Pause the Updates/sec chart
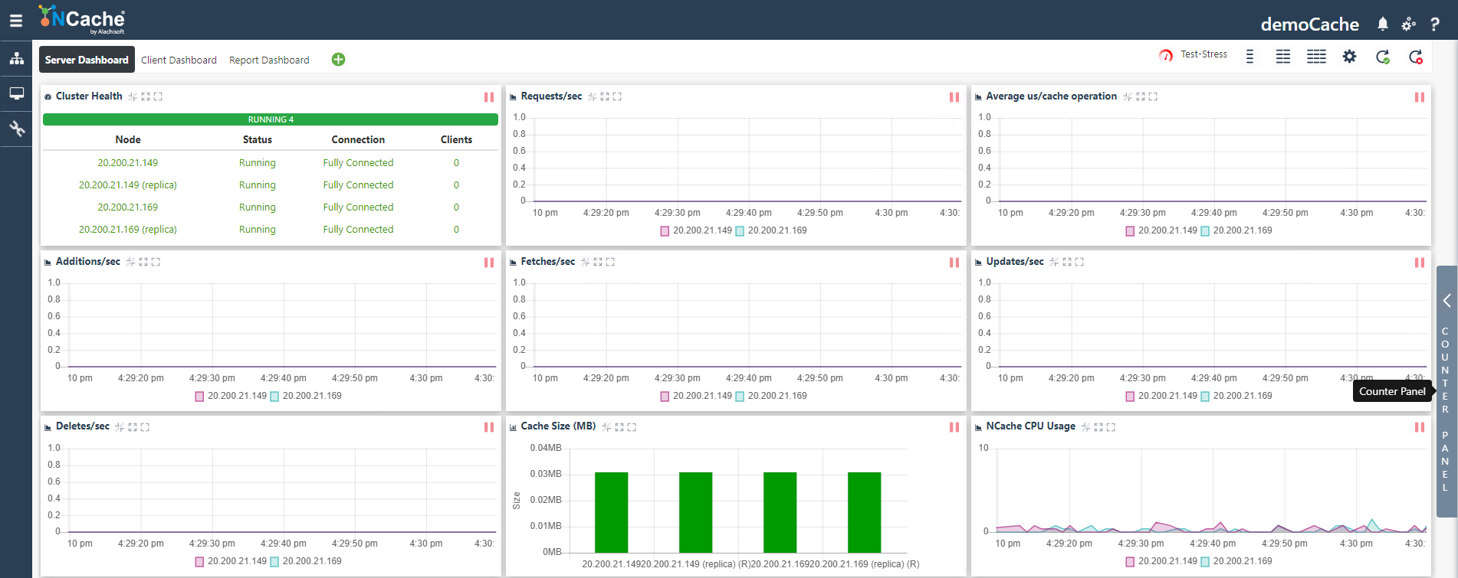Image resolution: width=1458 pixels, height=578 pixels. 1420,263
